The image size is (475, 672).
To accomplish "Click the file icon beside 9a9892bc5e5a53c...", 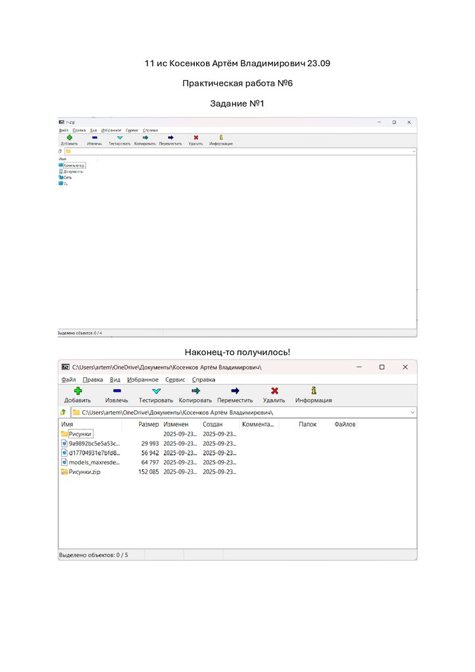I will [x=64, y=444].
